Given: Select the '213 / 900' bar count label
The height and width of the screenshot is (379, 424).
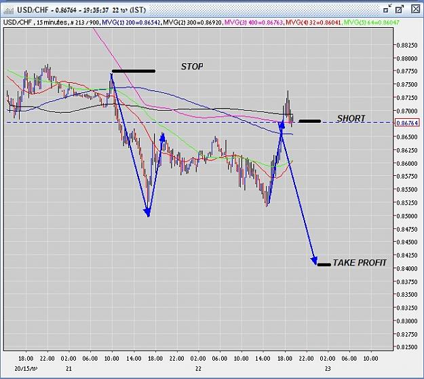Looking at the screenshot, I should tap(86, 22).
